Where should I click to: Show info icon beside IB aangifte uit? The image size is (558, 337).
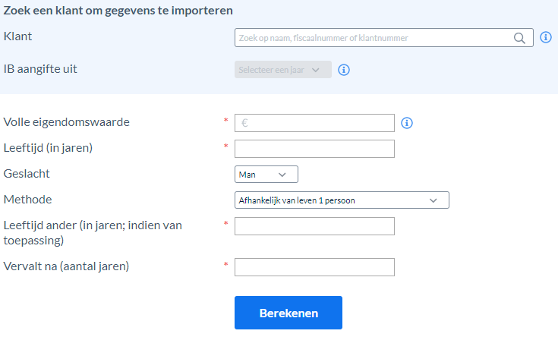343,70
